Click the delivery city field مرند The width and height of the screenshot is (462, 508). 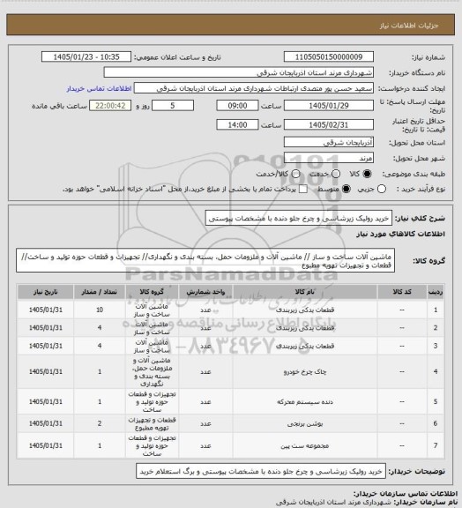click(329, 158)
